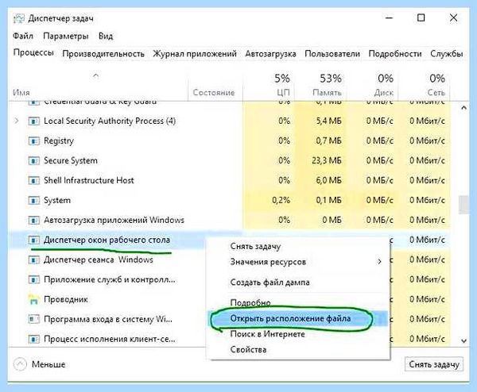Click the vertical scrollbar thumb
The height and width of the screenshot is (392, 477).
[x=463, y=205]
